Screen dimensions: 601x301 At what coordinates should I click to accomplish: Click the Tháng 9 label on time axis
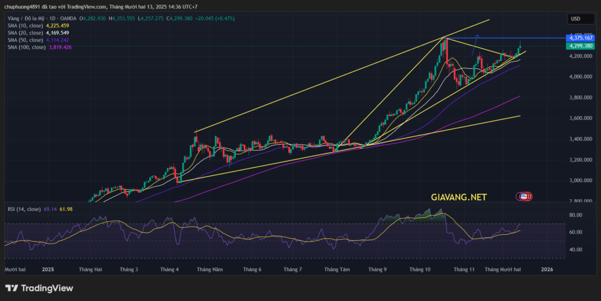[377, 269]
